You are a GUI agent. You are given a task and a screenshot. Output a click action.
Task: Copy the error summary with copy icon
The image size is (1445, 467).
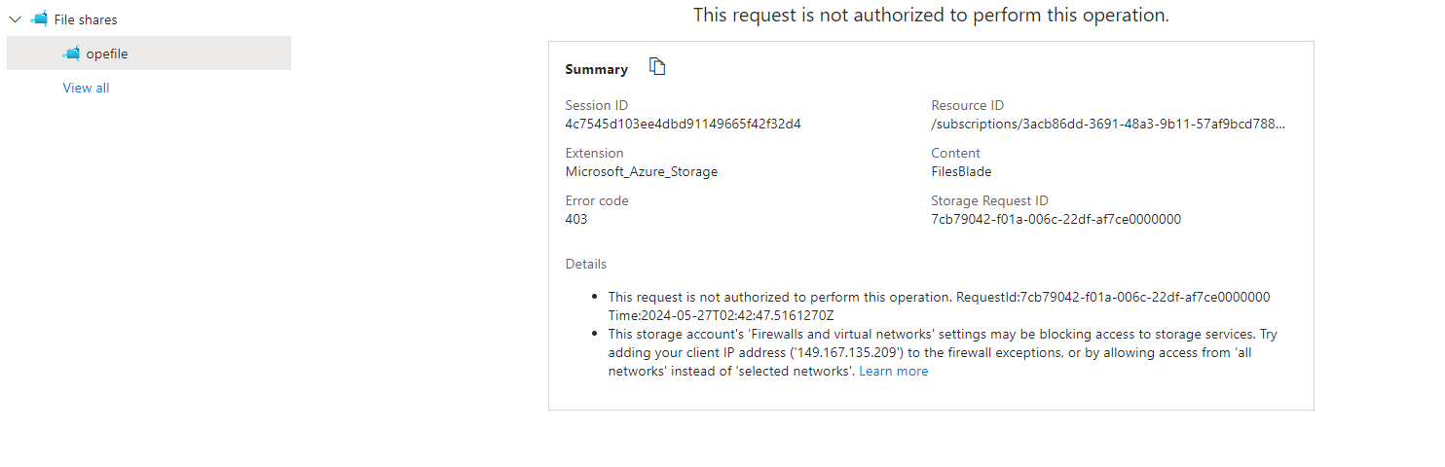click(658, 67)
